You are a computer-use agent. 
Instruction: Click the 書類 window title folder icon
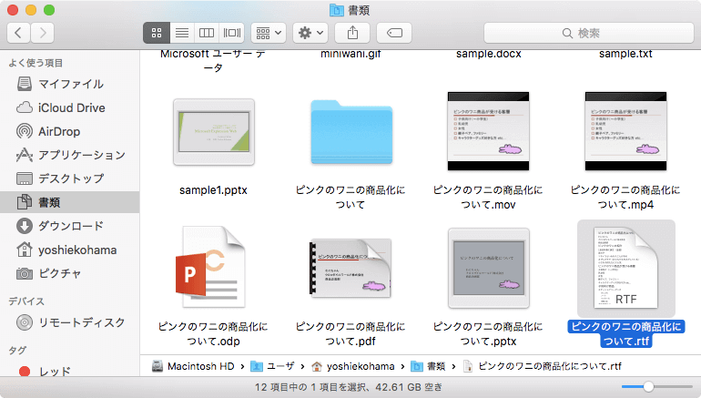click(336, 10)
